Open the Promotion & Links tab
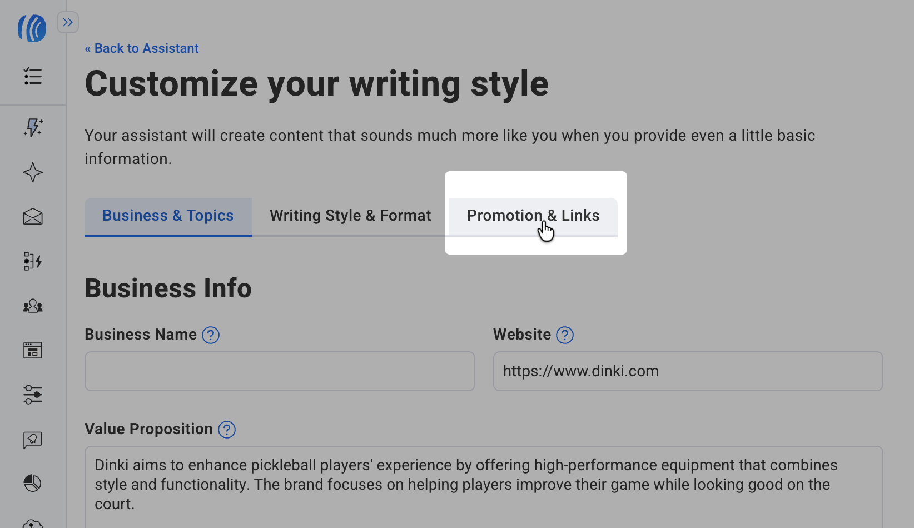Viewport: 914px width, 528px height. 533,216
